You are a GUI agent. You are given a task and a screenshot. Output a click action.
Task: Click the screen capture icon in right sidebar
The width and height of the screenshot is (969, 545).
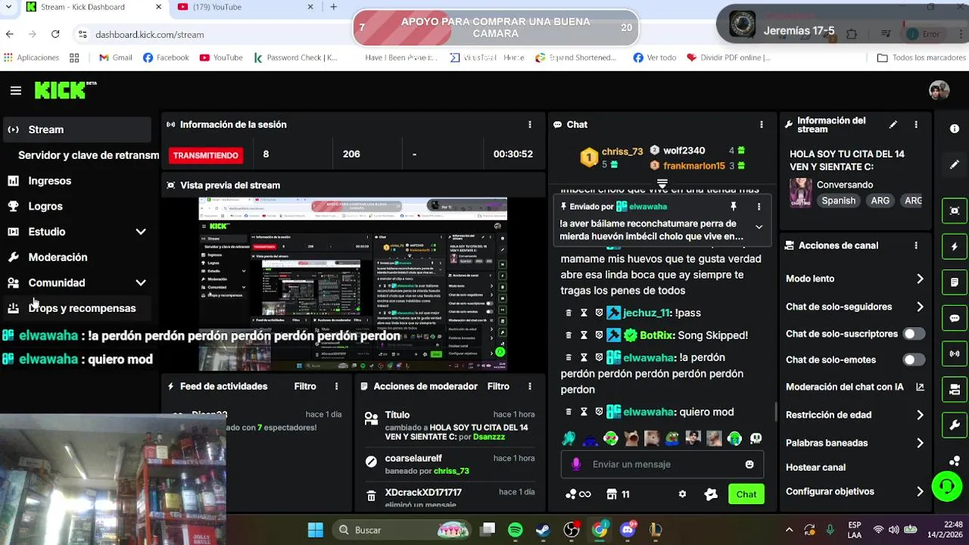(955, 211)
